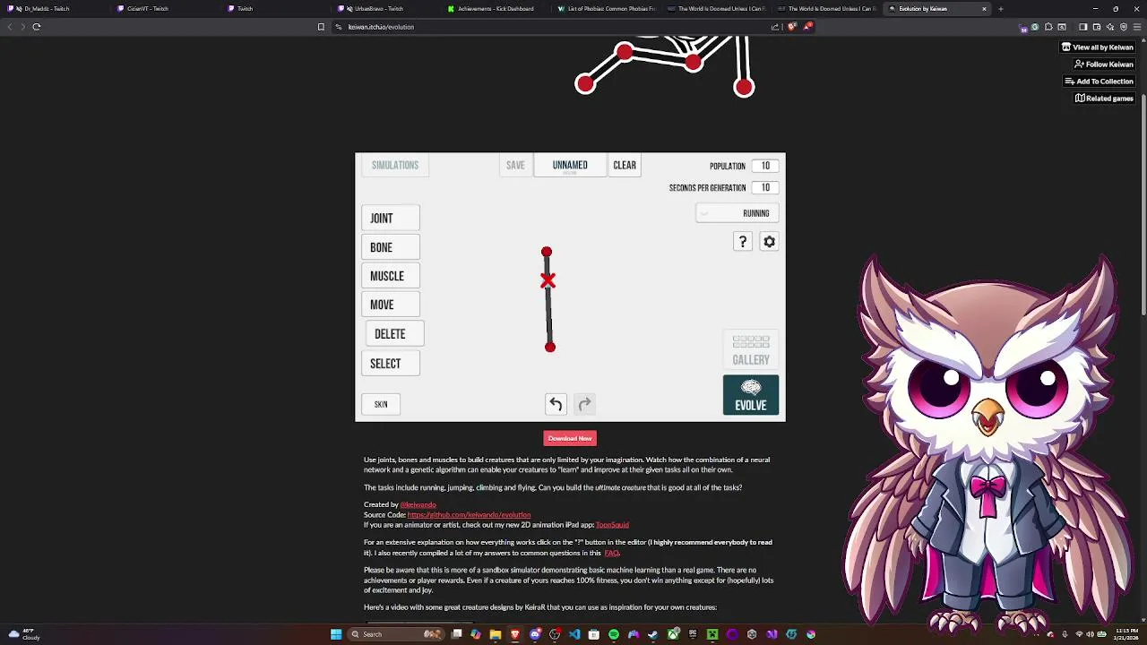Viewport: 1147px width, 645px height.
Task: Open the Skin editor
Action: coord(381,404)
